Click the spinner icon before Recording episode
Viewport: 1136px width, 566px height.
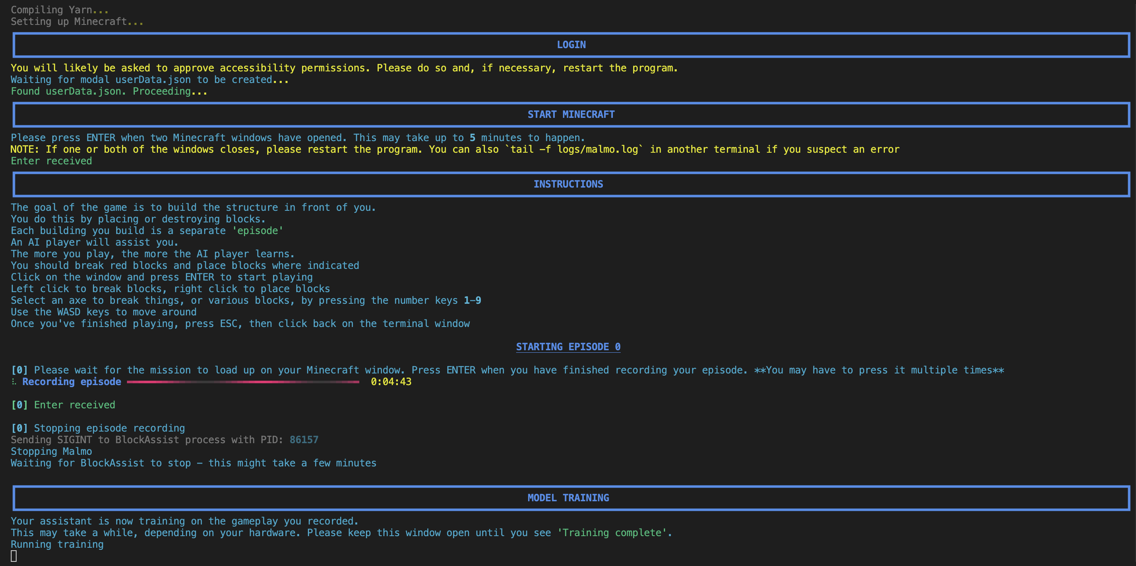click(14, 382)
